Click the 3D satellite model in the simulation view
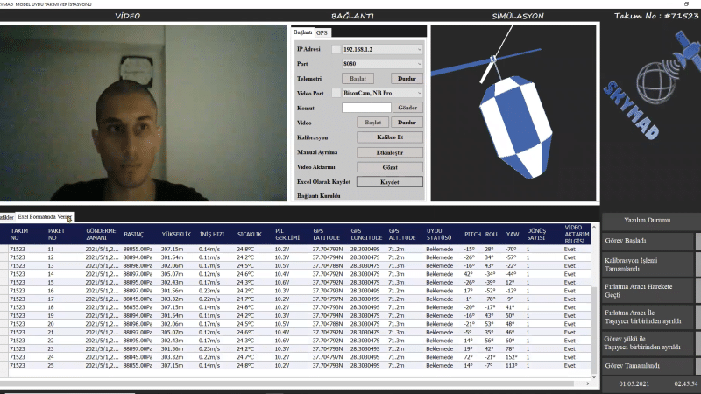 pos(515,126)
